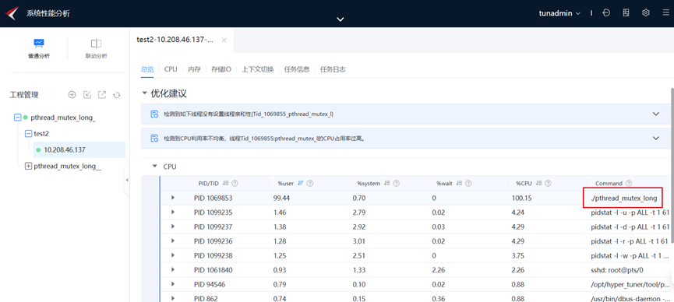Viewport: 674px width, 302px height.
Task: Show help for Command column
Action: click(629, 184)
